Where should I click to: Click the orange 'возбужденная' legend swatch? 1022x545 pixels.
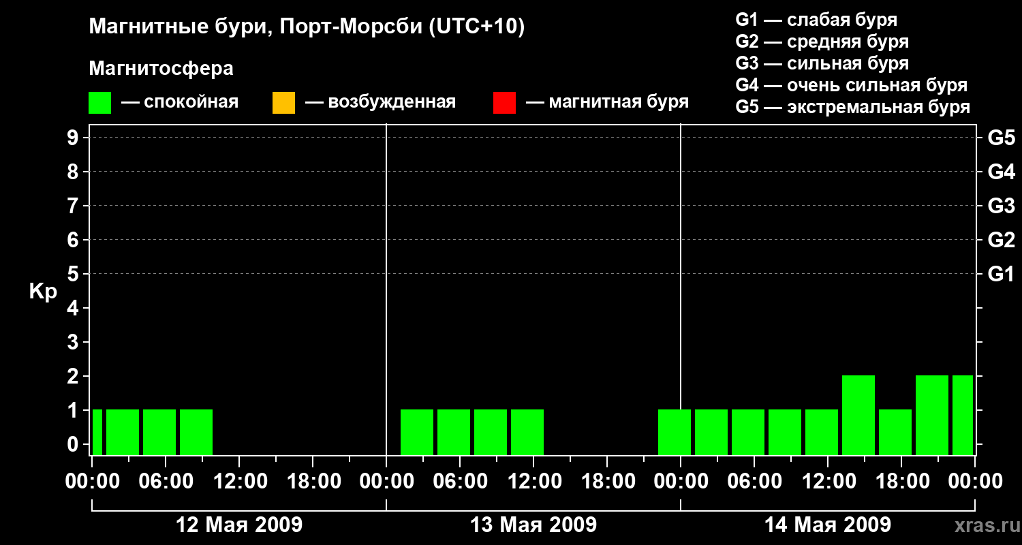point(283,103)
